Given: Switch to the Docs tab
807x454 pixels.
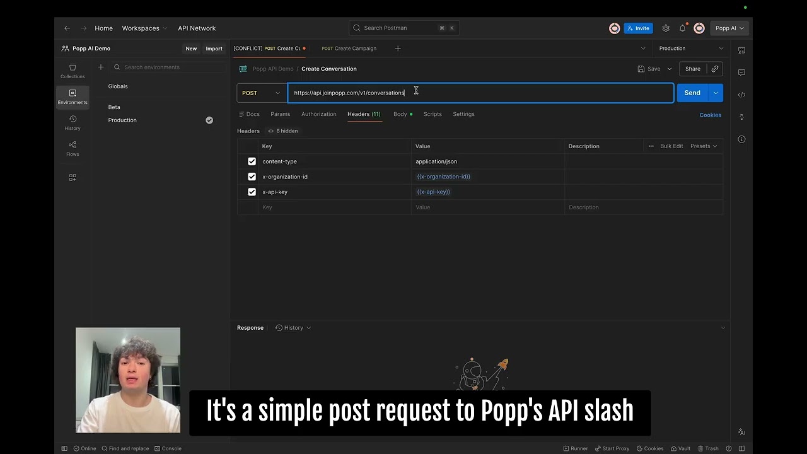Looking at the screenshot, I should [x=249, y=114].
